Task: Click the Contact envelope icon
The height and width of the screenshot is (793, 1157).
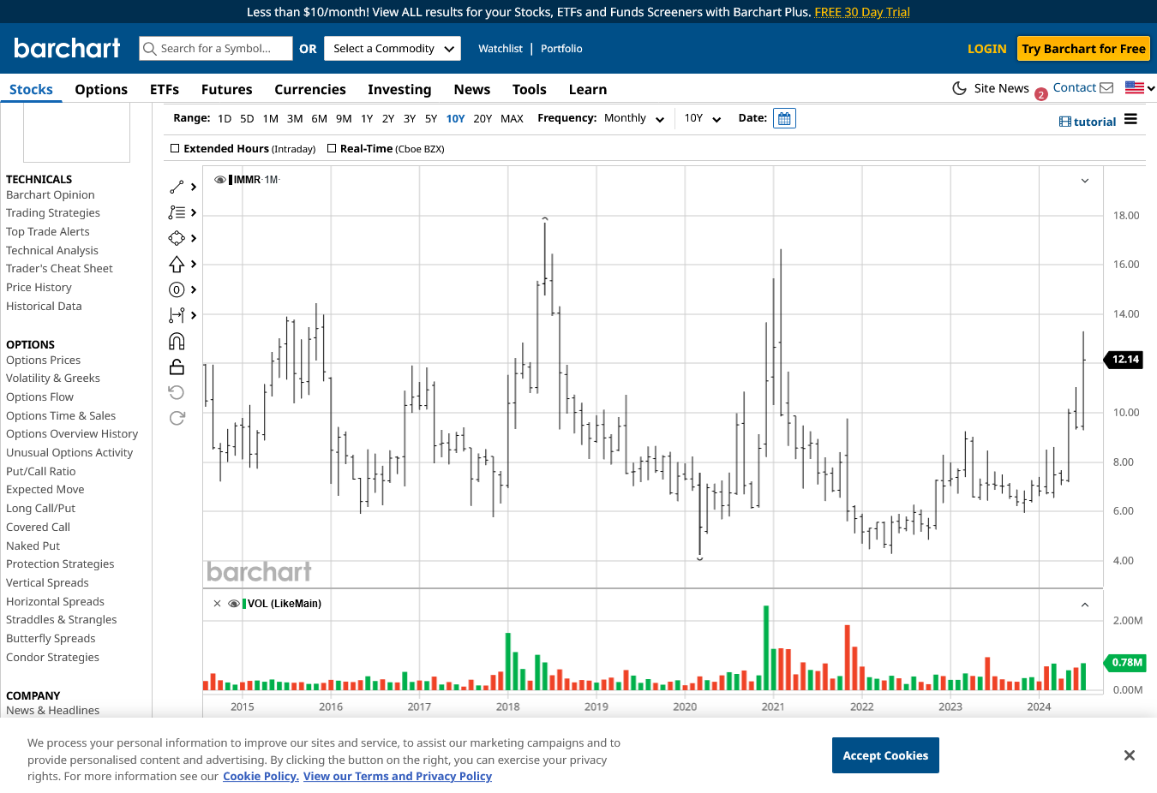Action: tap(1106, 87)
